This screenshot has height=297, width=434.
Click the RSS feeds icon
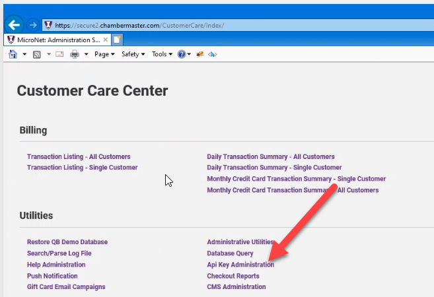click(x=38, y=54)
